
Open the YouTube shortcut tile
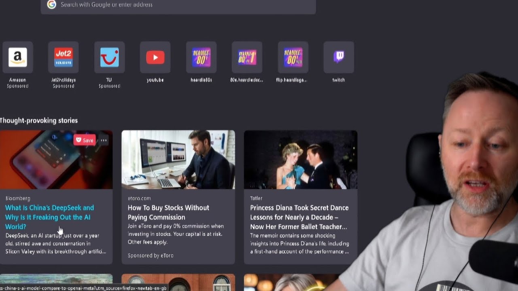[x=155, y=57]
